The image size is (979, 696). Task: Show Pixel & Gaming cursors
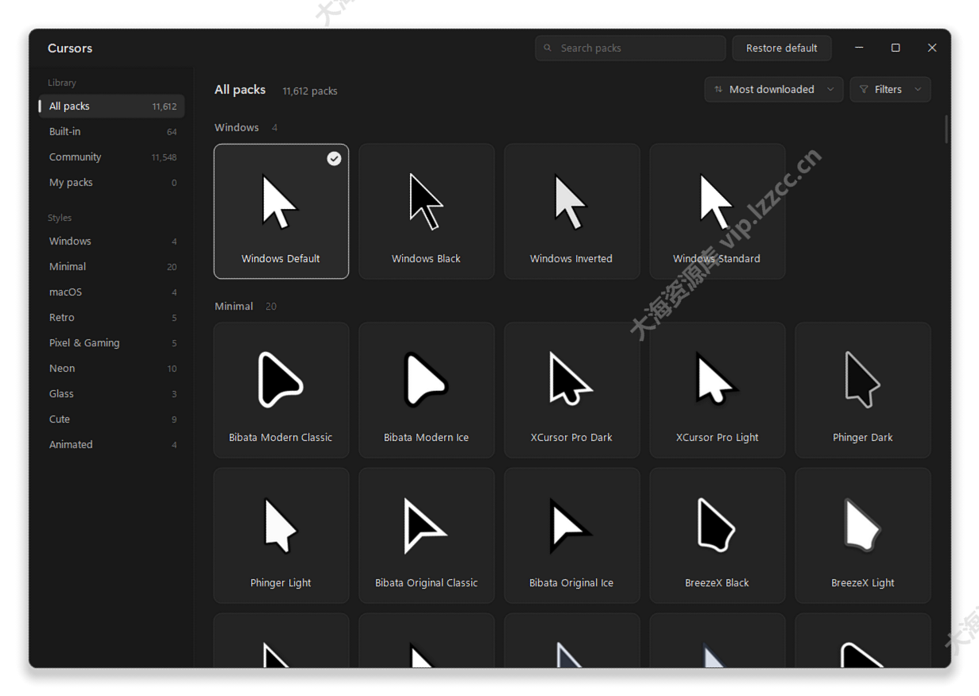click(112, 343)
